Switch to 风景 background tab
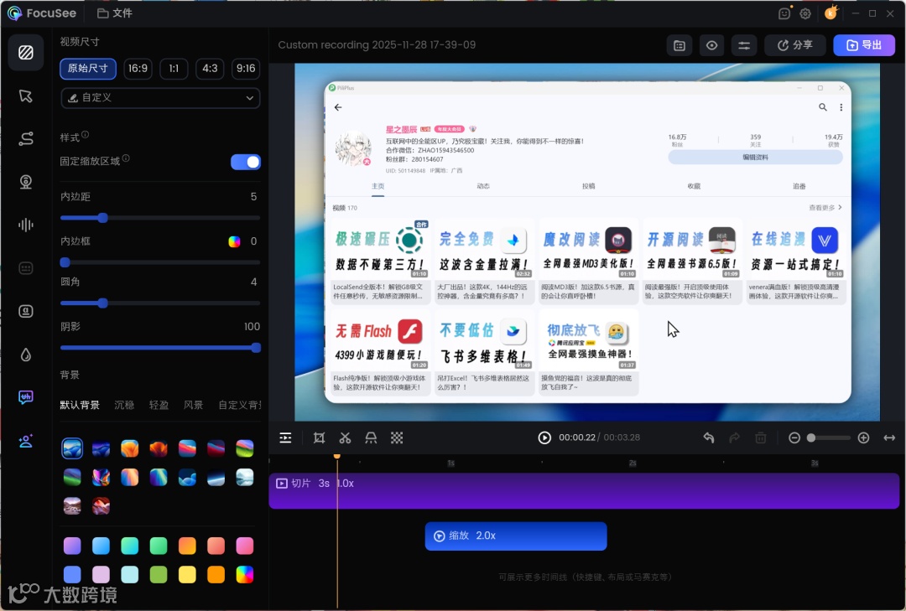906x611 pixels. coord(194,405)
